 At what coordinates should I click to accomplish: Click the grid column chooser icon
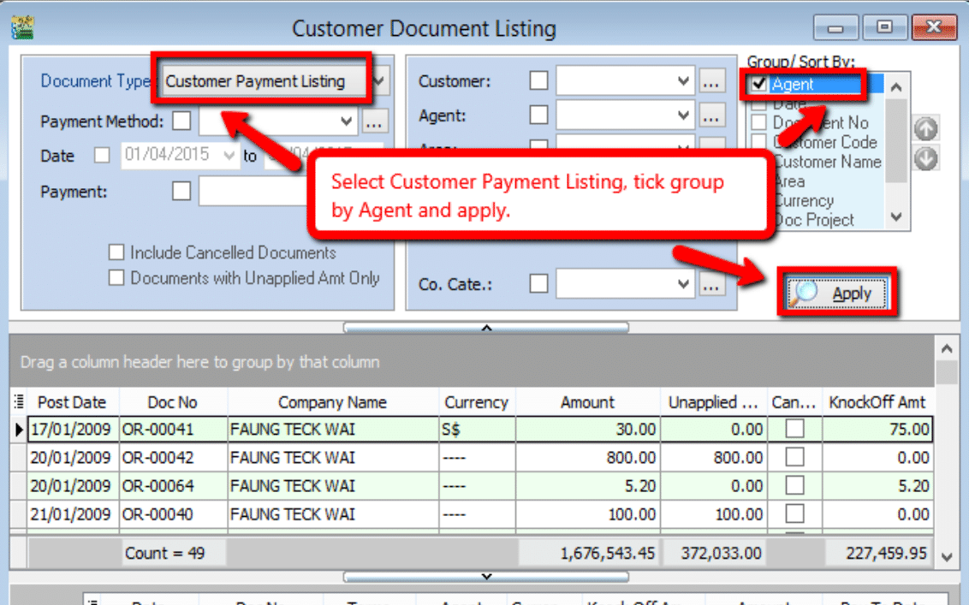tap(19, 402)
